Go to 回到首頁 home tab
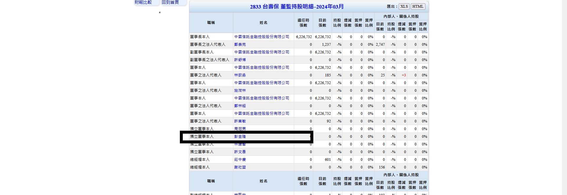 click(x=170, y=2)
